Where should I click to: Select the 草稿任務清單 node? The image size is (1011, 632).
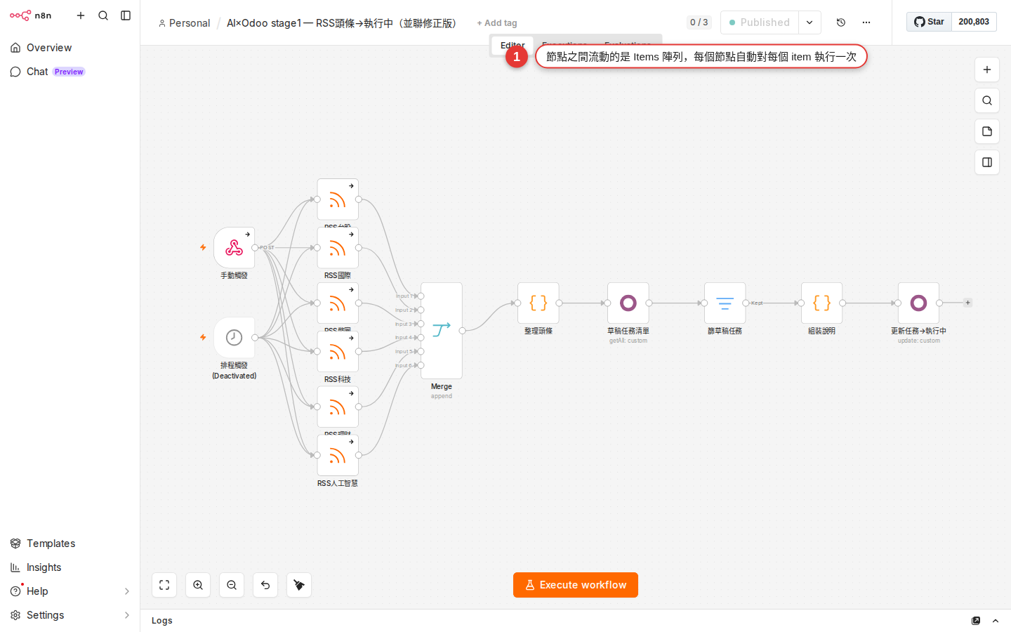[x=628, y=303]
